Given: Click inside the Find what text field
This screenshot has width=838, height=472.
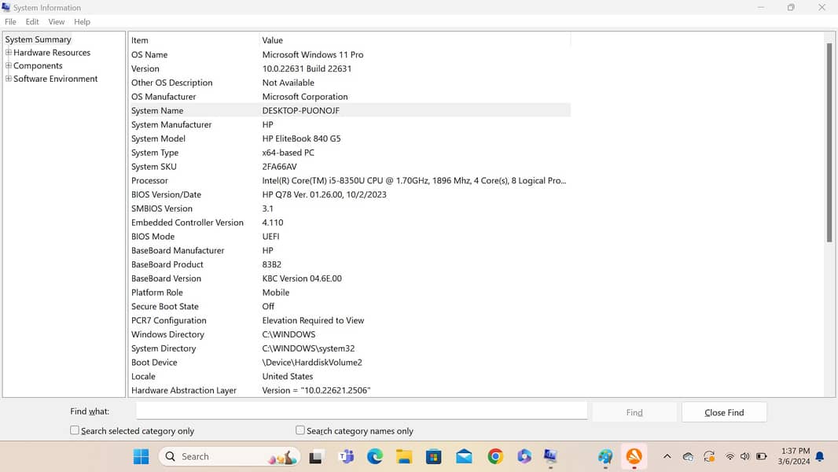Looking at the screenshot, I should click(362, 411).
